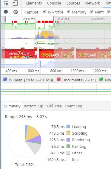Image resolution: width=111 pixels, height=169 pixels.
Task: Click the 6000 ms overview marker
Action: tap(98, 19)
